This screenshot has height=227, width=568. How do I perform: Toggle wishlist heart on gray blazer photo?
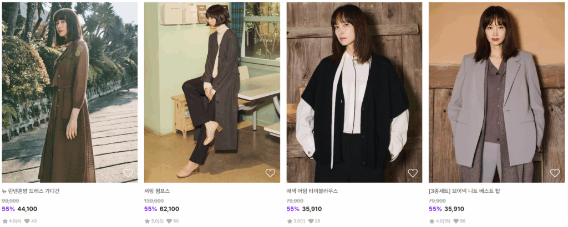click(x=555, y=173)
